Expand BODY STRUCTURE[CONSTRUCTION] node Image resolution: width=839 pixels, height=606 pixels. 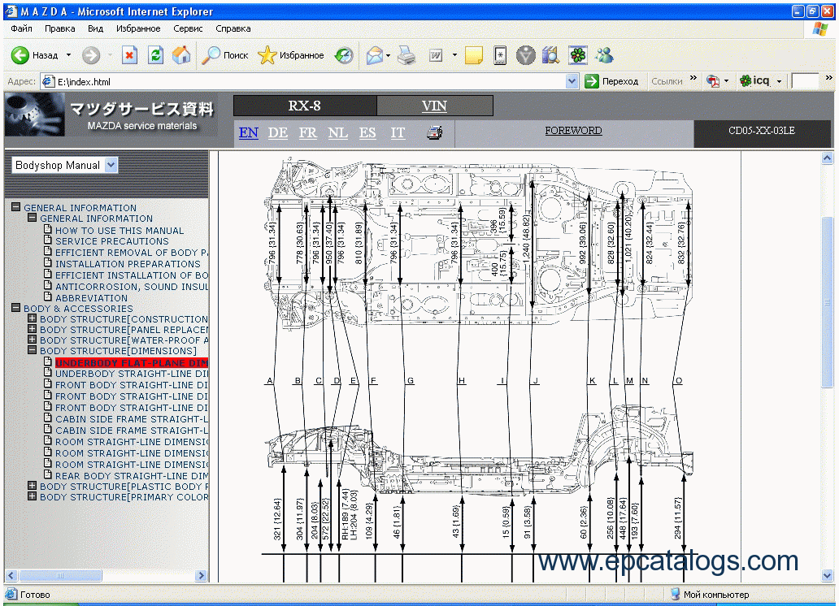click(32, 318)
